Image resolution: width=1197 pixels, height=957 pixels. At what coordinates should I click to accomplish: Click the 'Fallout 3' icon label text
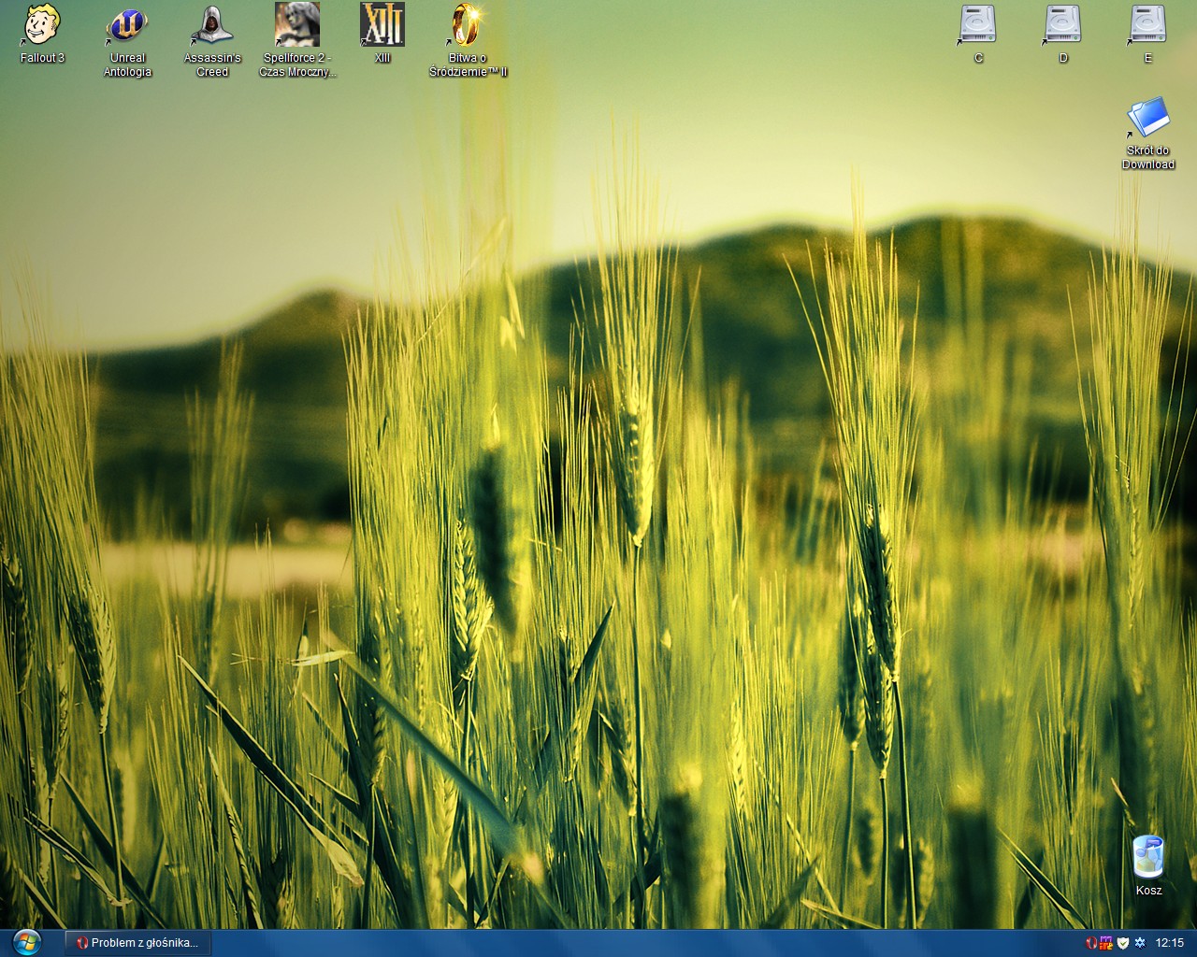[x=42, y=58]
